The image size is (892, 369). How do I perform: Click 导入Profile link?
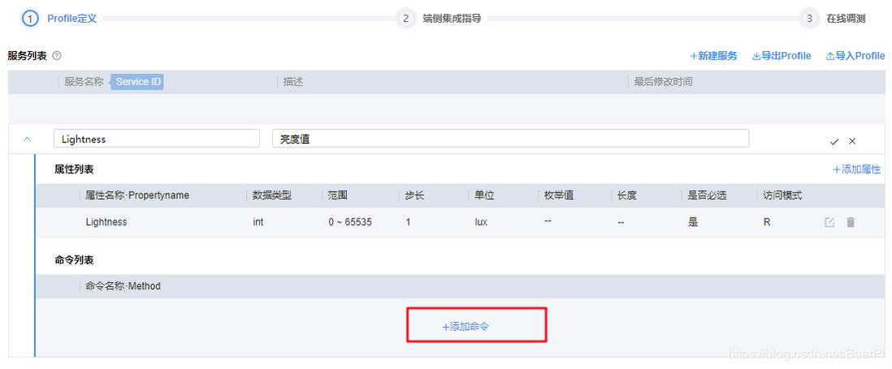tap(855, 56)
